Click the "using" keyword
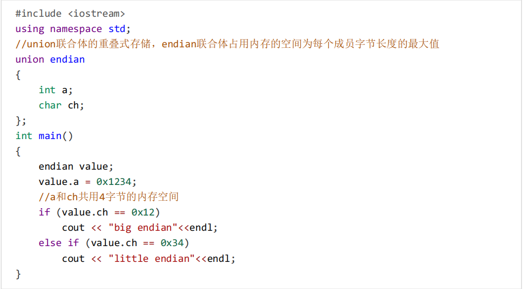This screenshot has width=523, height=289. coord(30,29)
